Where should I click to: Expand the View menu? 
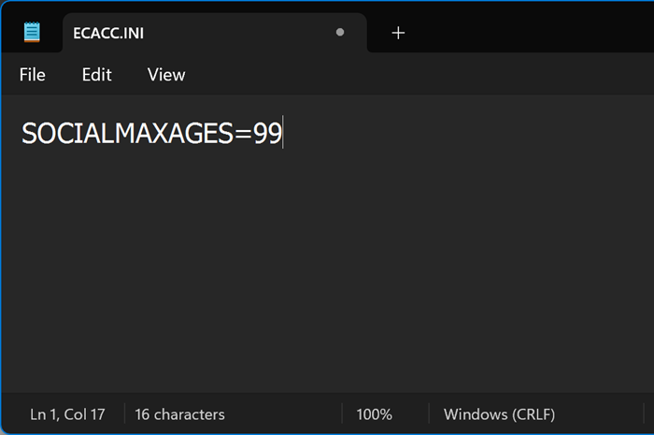[166, 75]
